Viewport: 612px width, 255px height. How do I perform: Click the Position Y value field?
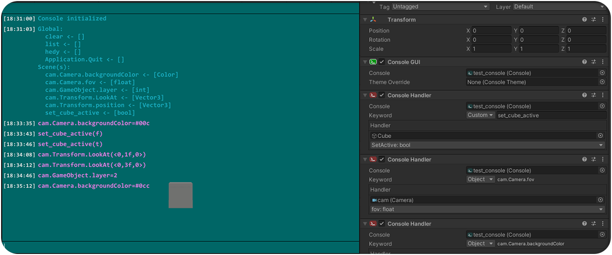[539, 30]
